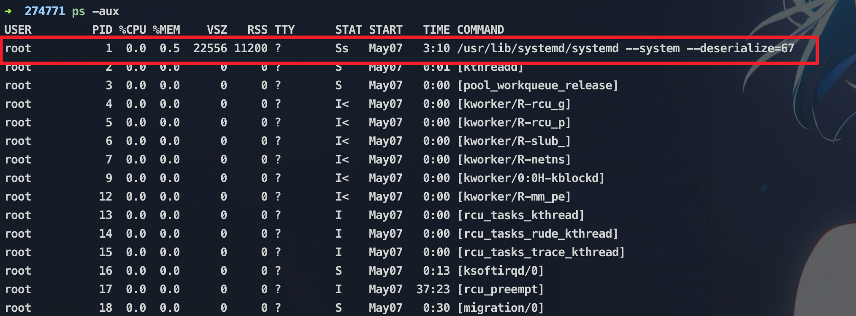Viewport: 856px width, 316px height.
Task: Click the [kworker/R-netns] process name
Action: [x=514, y=160]
